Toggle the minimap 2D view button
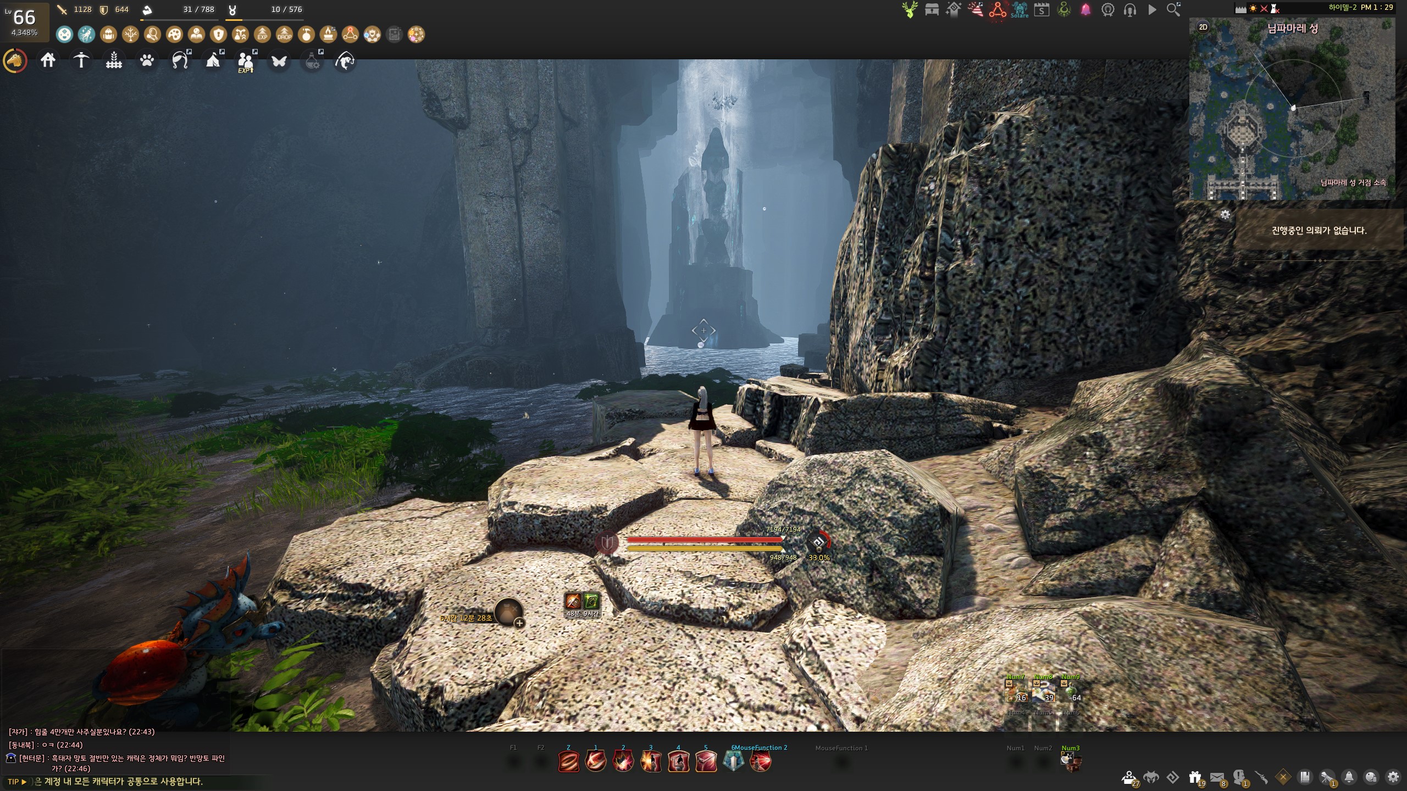Viewport: 1407px width, 791px height. (1203, 27)
